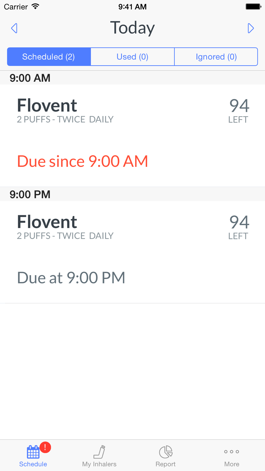This screenshot has width=265, height=471.
Task: Tap the battery icon in status bar
Action: click(x=253, y=7)
